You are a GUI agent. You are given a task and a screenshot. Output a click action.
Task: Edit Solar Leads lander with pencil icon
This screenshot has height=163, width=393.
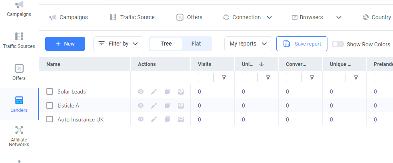(154, 91)
